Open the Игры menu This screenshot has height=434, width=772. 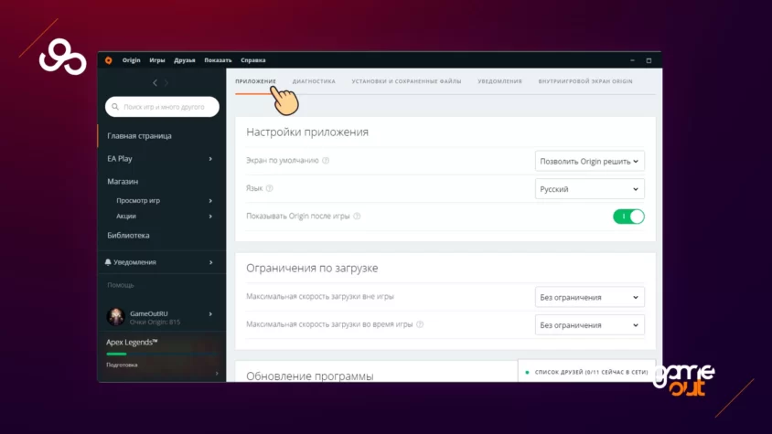click(x=157, y=60)
